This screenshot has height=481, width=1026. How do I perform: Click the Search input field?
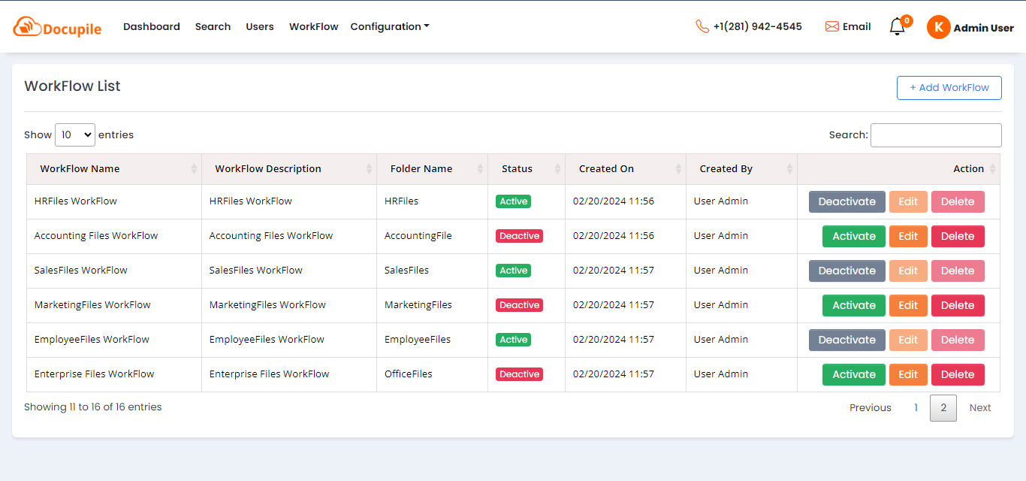[935, 135]
